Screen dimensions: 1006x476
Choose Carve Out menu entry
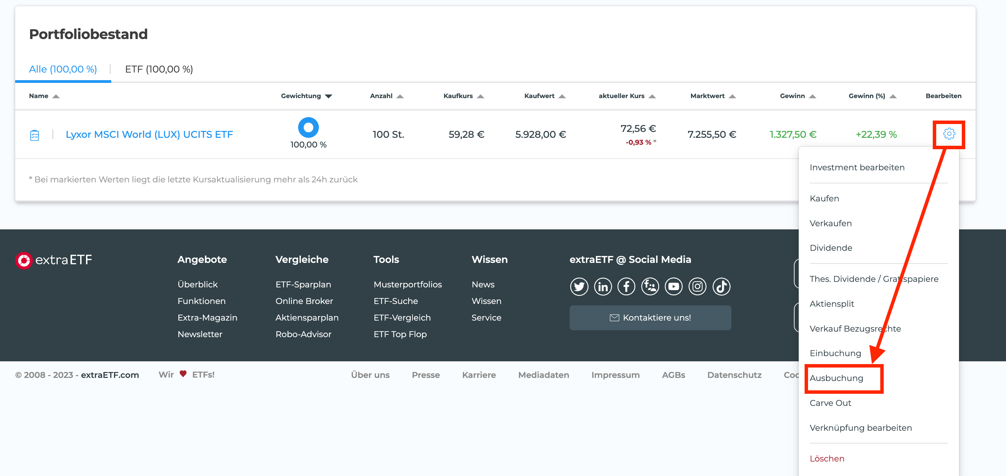coord(830,403)
